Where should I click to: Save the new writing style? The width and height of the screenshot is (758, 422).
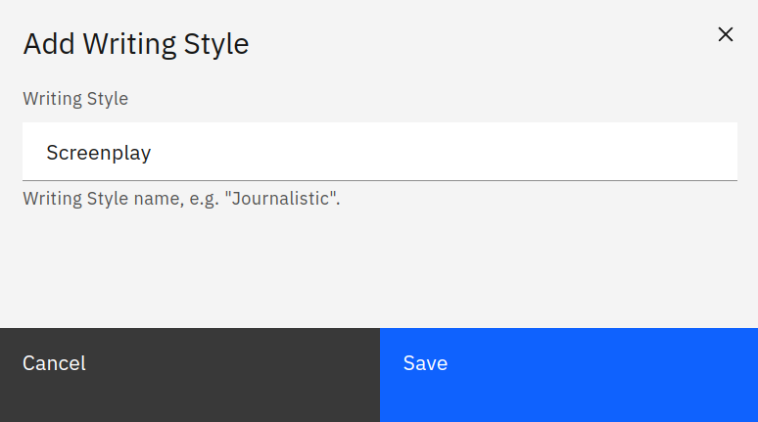click(x=568, y=374)
